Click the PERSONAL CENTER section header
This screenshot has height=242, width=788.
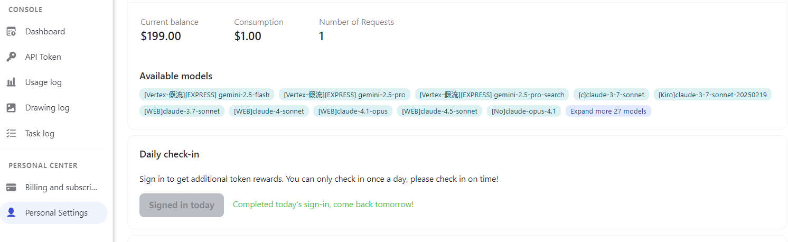tap(43, 165)
